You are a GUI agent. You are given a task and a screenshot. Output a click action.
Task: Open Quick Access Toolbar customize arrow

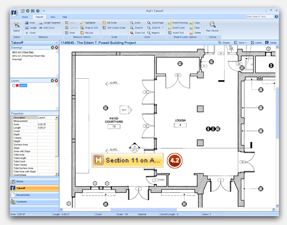pyautogui.click(x=44, y=11)
